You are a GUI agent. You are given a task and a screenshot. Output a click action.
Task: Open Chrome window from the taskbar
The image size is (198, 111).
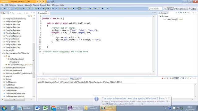[58, 108]
